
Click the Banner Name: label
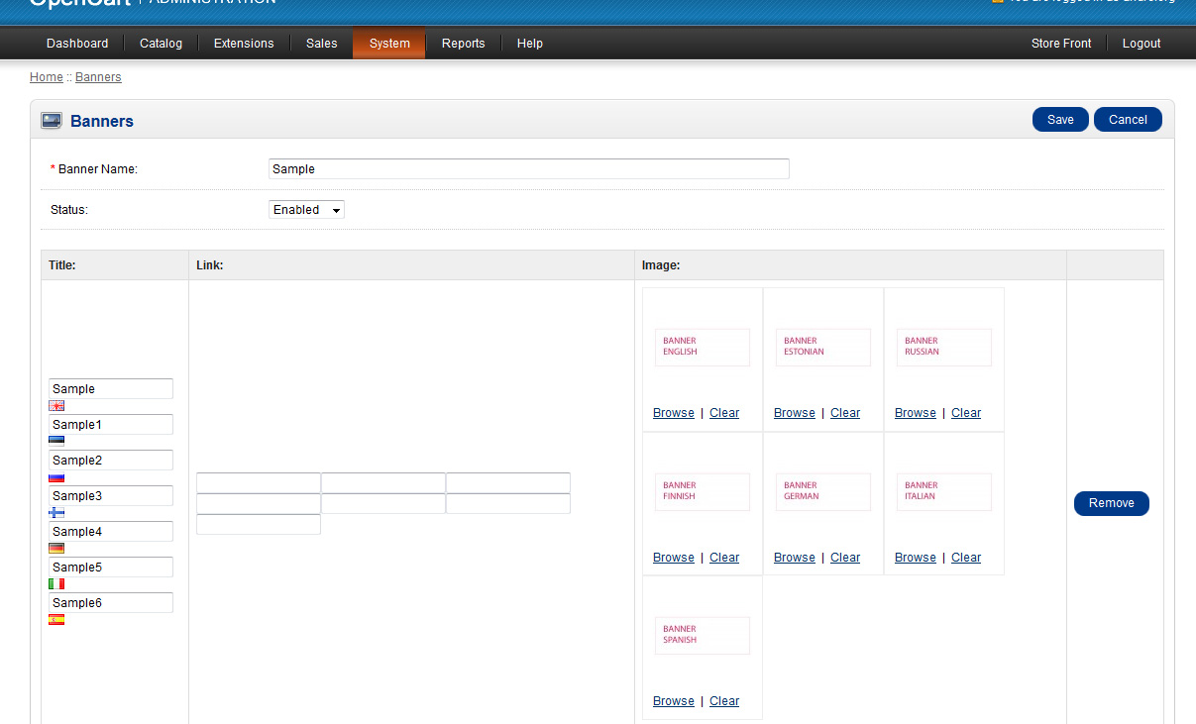coord(94,169)
